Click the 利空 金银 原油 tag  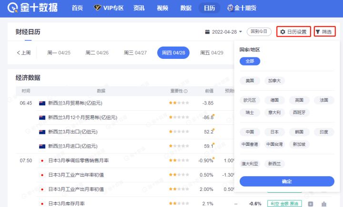point(284,204)
